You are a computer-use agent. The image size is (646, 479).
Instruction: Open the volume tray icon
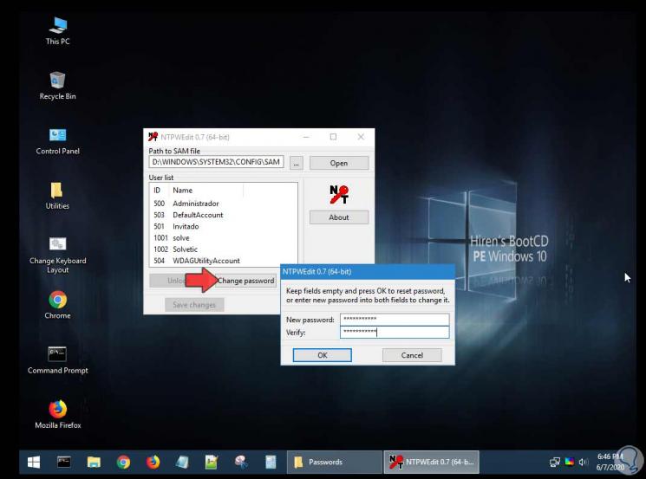click(583, 463)
